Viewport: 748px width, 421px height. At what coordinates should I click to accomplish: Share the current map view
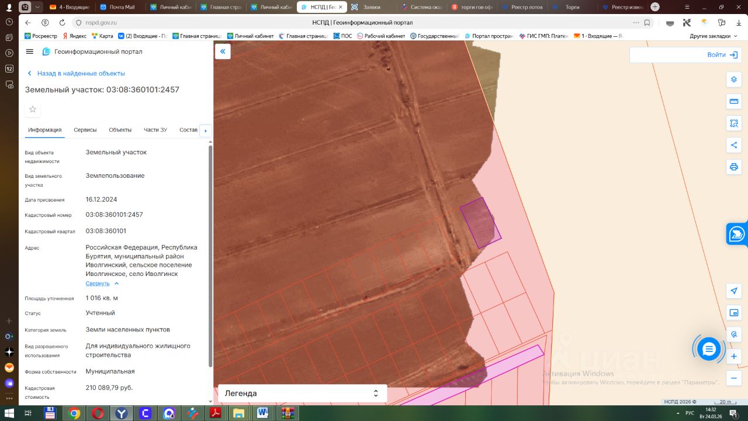coord(734,145)
